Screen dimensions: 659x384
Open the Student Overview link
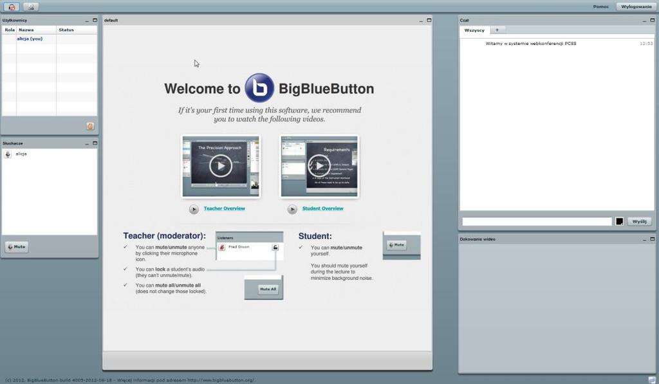(323, 208)
